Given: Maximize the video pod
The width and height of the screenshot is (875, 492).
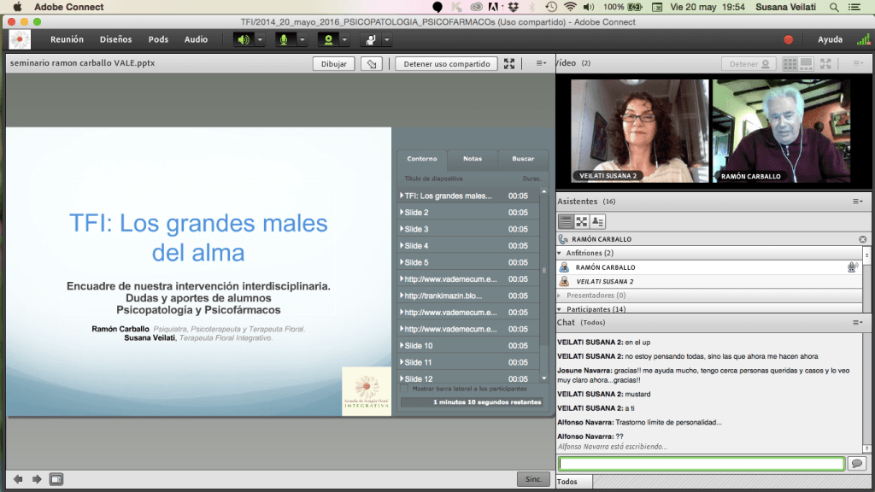Looking at the screenshot, I should click(826, 63).
